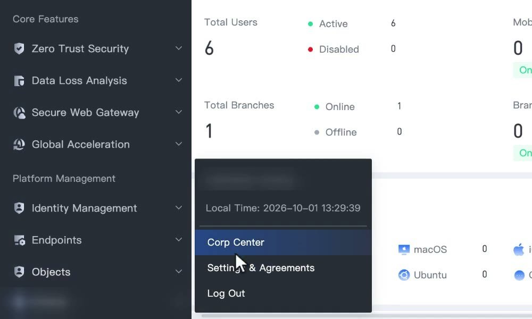Open the Zero Trust Security section
This screenshot has height=319, width=532.
97,48
